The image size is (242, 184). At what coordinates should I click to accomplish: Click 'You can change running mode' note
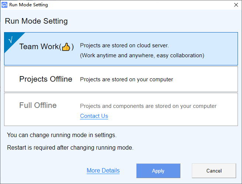click(x=62, y=135)
